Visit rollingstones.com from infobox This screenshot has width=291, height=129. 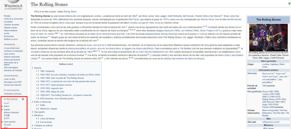pyautogui.click(x=270, y=122)
